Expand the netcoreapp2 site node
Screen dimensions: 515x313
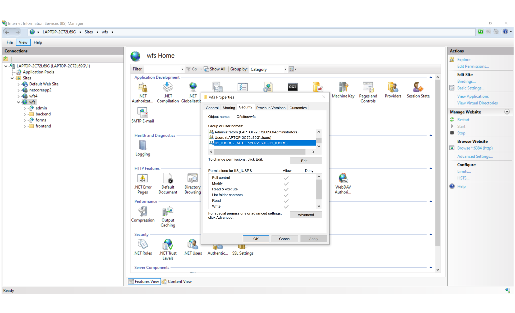point(18,90)
